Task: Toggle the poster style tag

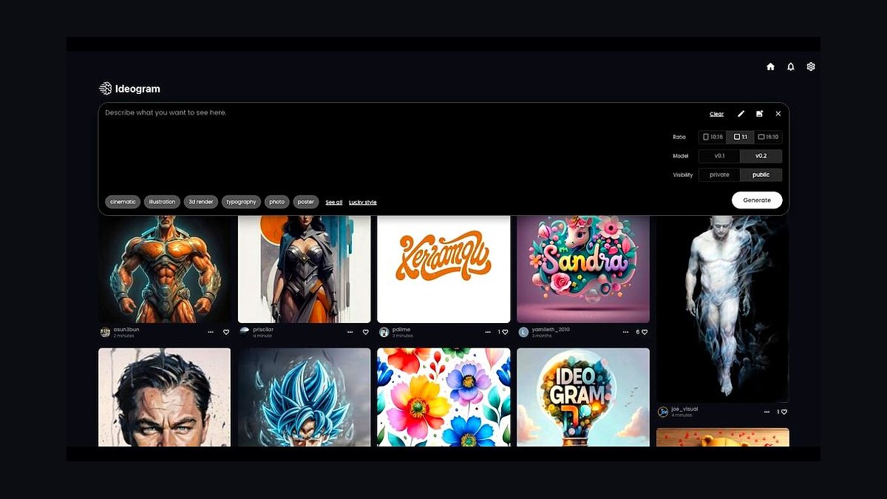Action: (x=306, y=202)
